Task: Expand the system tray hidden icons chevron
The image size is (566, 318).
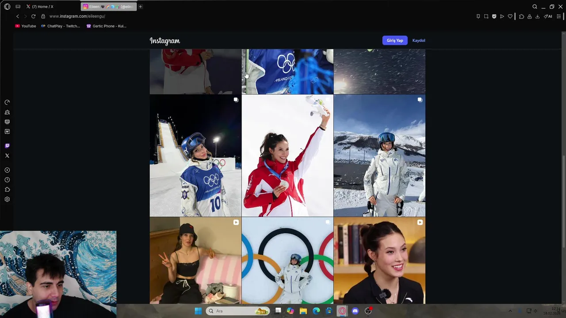Action: [x=510, y=311]
